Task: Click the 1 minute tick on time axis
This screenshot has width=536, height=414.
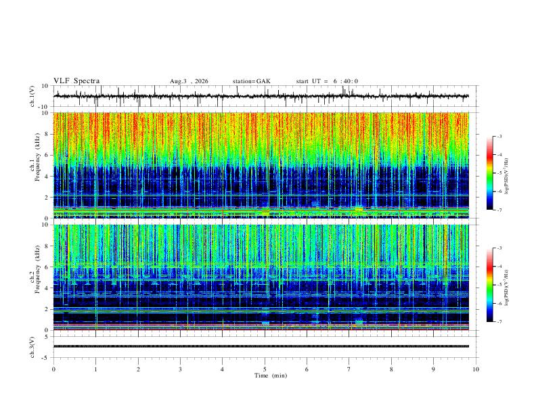Action: [95, 369]
